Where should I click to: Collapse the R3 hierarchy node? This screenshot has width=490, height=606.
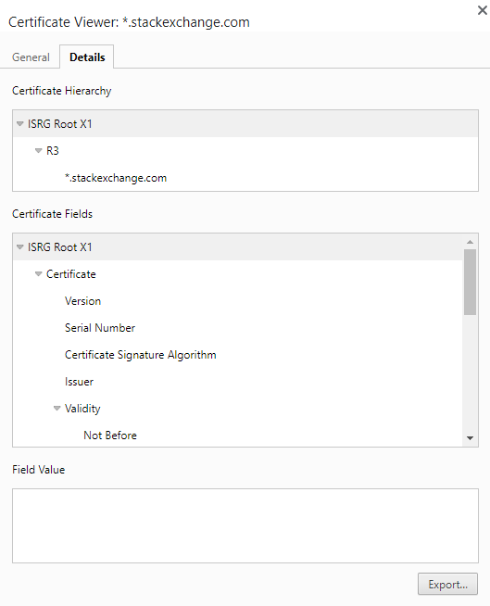coord(38,151)
